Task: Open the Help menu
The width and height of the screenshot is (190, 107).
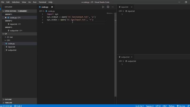Action: pyautogui.click(x=50, y=2)
